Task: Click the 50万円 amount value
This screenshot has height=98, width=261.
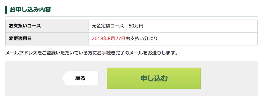Action: point(136,26)
